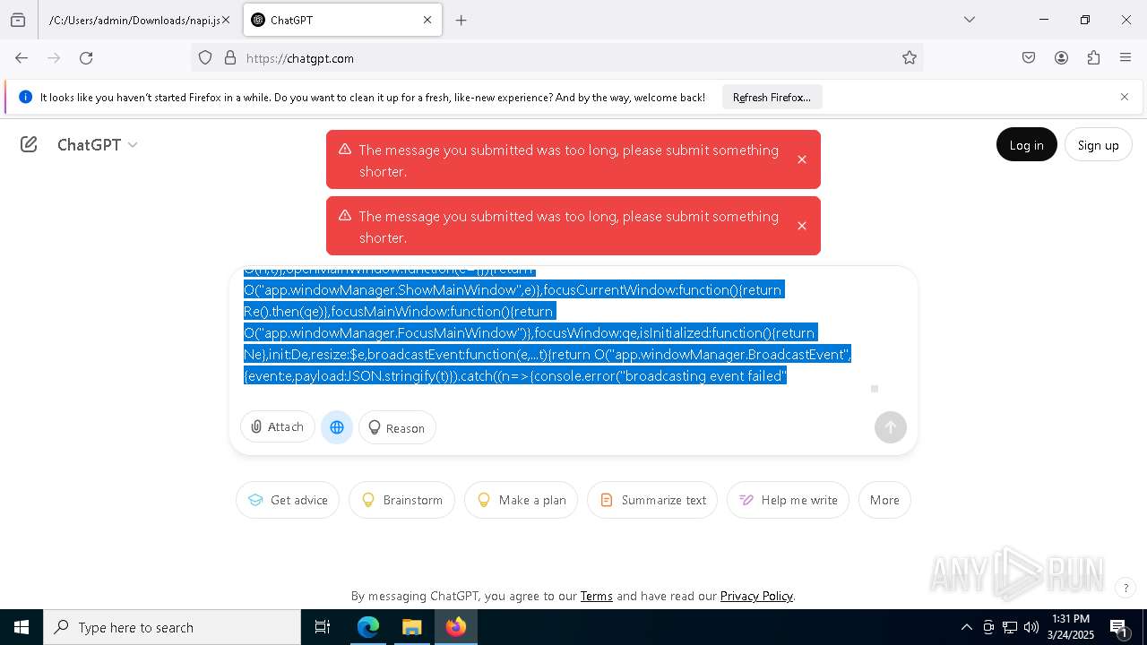The image size is (1147, 645).
Task: Close the first too-long error message
Action: (x=802, y=159)
